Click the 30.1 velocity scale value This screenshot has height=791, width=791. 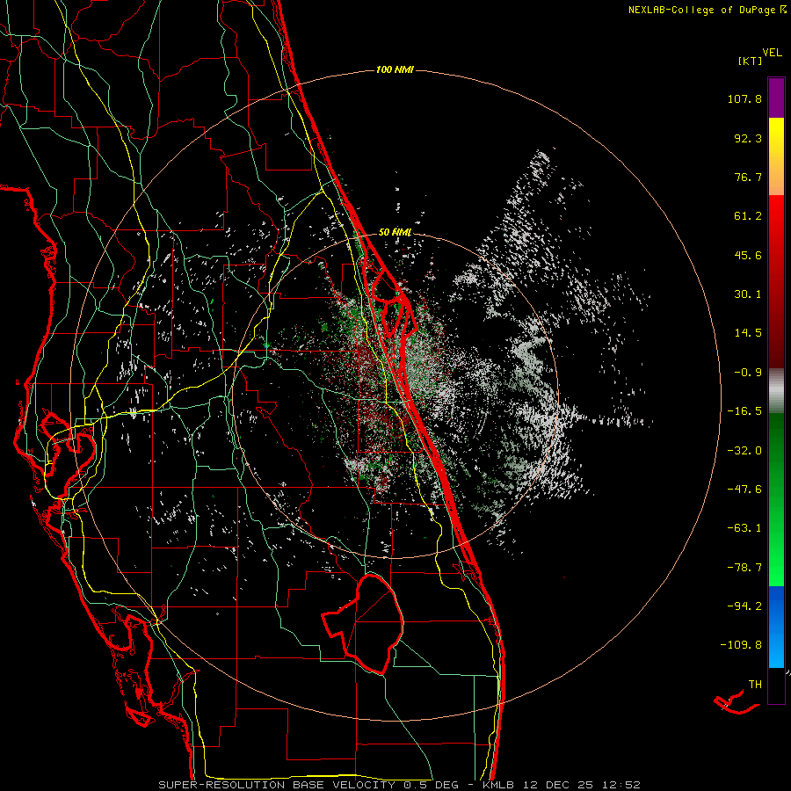tap(748, 294)
